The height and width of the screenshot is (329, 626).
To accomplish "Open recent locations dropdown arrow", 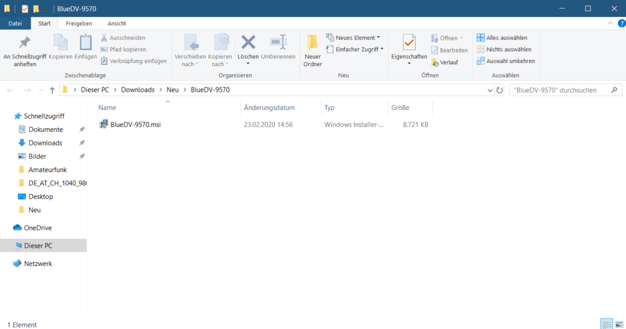I will click(x=40, y=91).
